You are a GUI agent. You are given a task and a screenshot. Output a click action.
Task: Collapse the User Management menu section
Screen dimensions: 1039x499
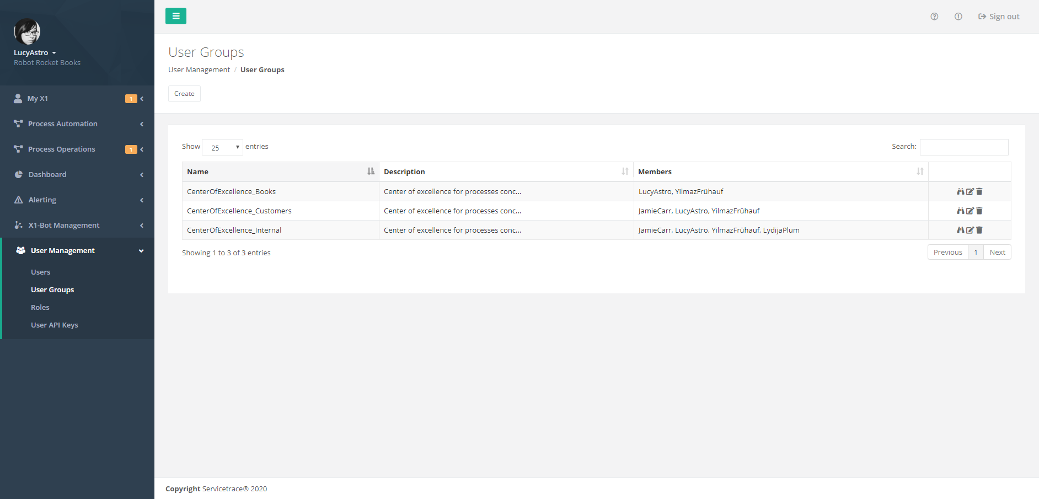[x=77, y=251]
